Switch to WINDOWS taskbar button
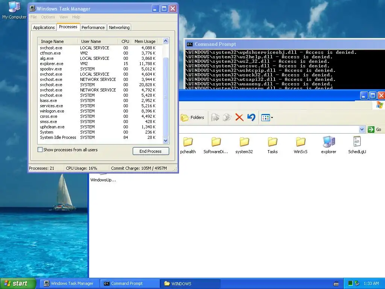The image size is (385, 289). coord(190,283)
